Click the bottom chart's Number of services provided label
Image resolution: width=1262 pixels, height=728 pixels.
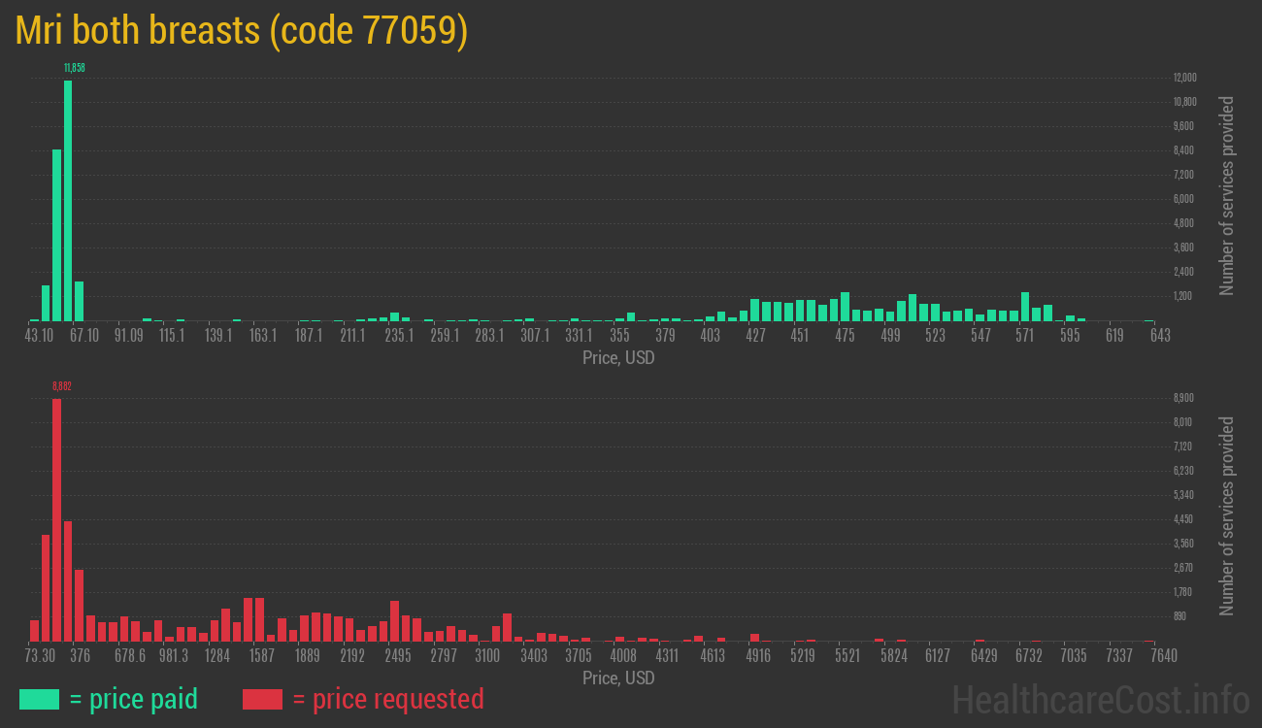[x=1227, y=516]
